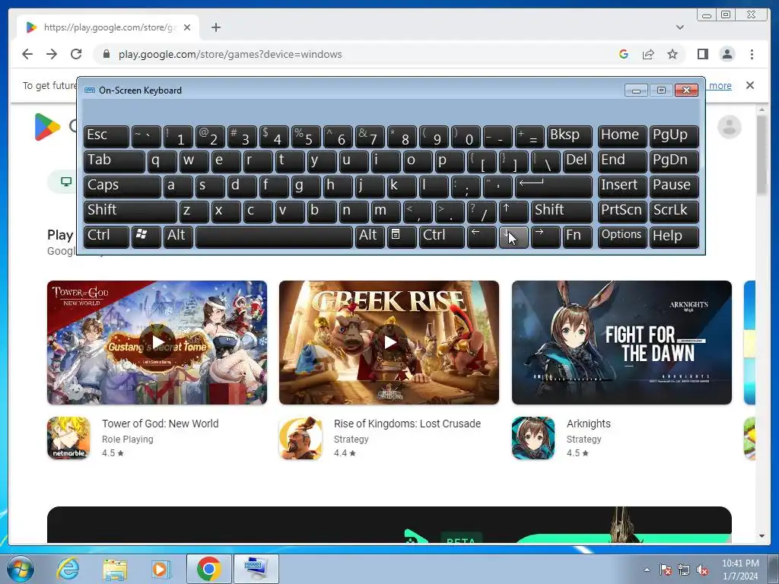
Task: Click the Insert key
Action: pos(622,186)
